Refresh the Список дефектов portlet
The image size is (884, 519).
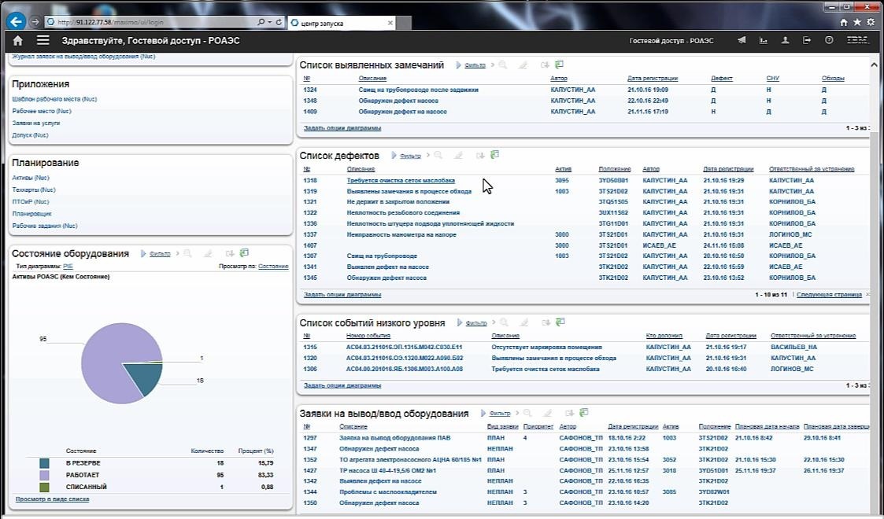click(495, 155)
